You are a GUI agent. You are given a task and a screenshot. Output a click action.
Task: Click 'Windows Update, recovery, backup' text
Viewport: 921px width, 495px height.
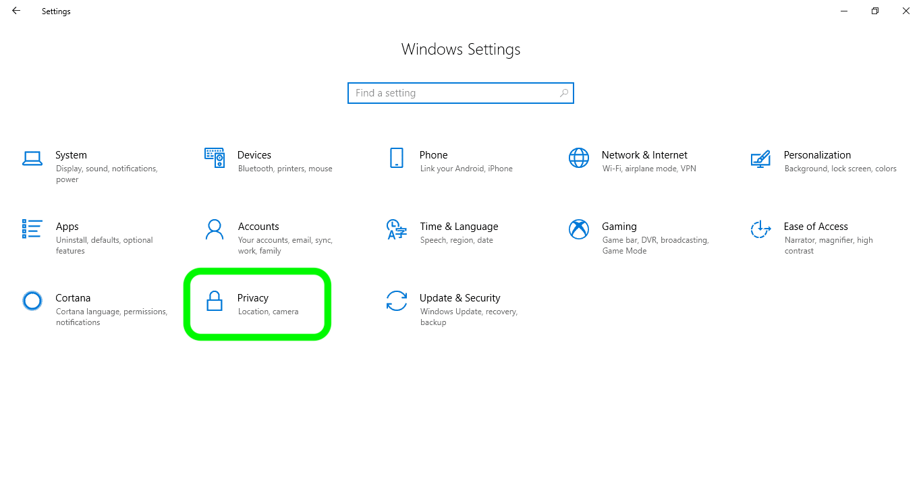pyautogui.click(x=468, y=317)
